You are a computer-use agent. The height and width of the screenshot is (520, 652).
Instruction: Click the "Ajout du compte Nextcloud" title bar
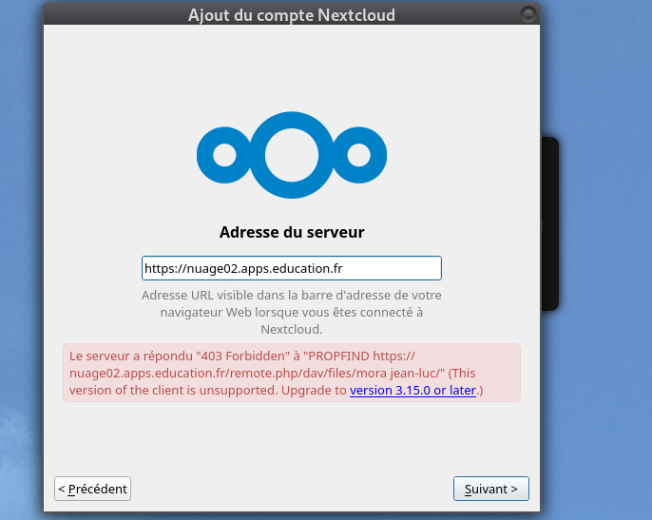[291, 14]
